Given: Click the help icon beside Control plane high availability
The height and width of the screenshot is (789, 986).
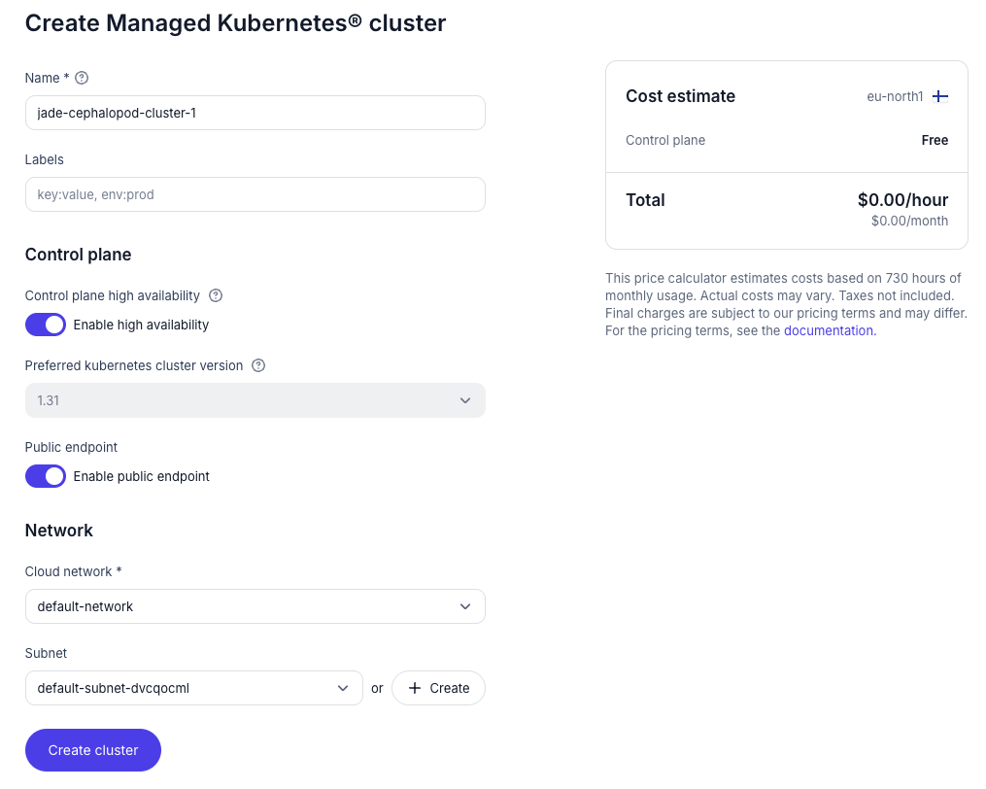Looking at the screenshot, I should point(216,295).
